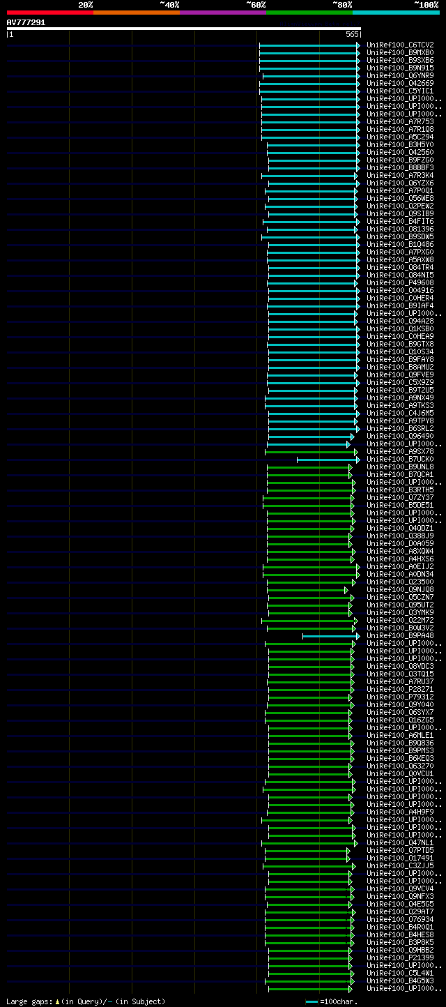446x1007 pixels.
Task: Select the UniRef100_B1Q486 label
Action: pyautogui.click(x=400, y=244)
